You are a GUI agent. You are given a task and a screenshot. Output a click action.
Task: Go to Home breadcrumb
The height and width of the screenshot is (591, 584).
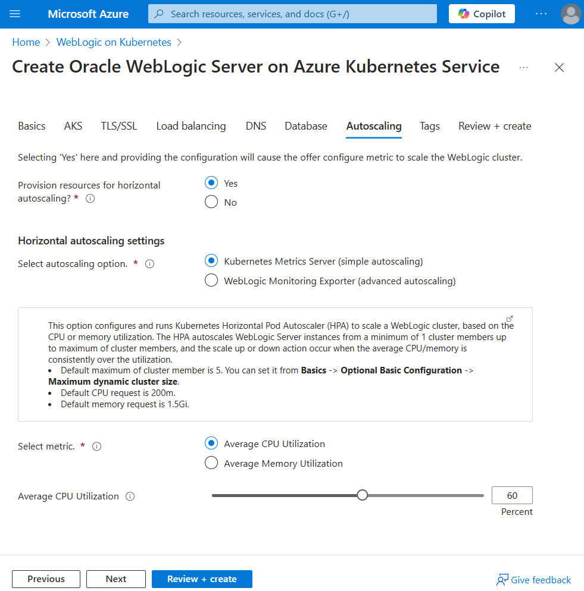point(26,42)
